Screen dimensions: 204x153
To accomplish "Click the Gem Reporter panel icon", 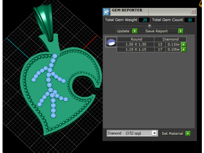I will (106, 12).
